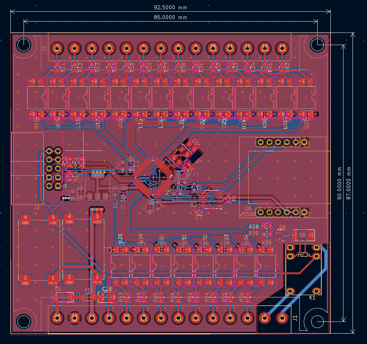Click resistor R28 reference label
The height and width of the screenshot is (344, 367).
click(254, 227)
